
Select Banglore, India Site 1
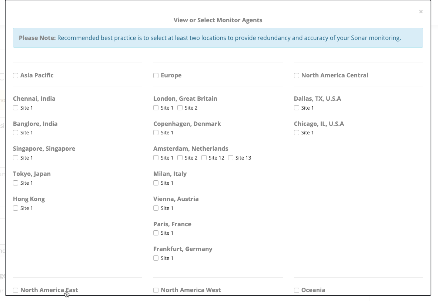(x=16, y=133)
